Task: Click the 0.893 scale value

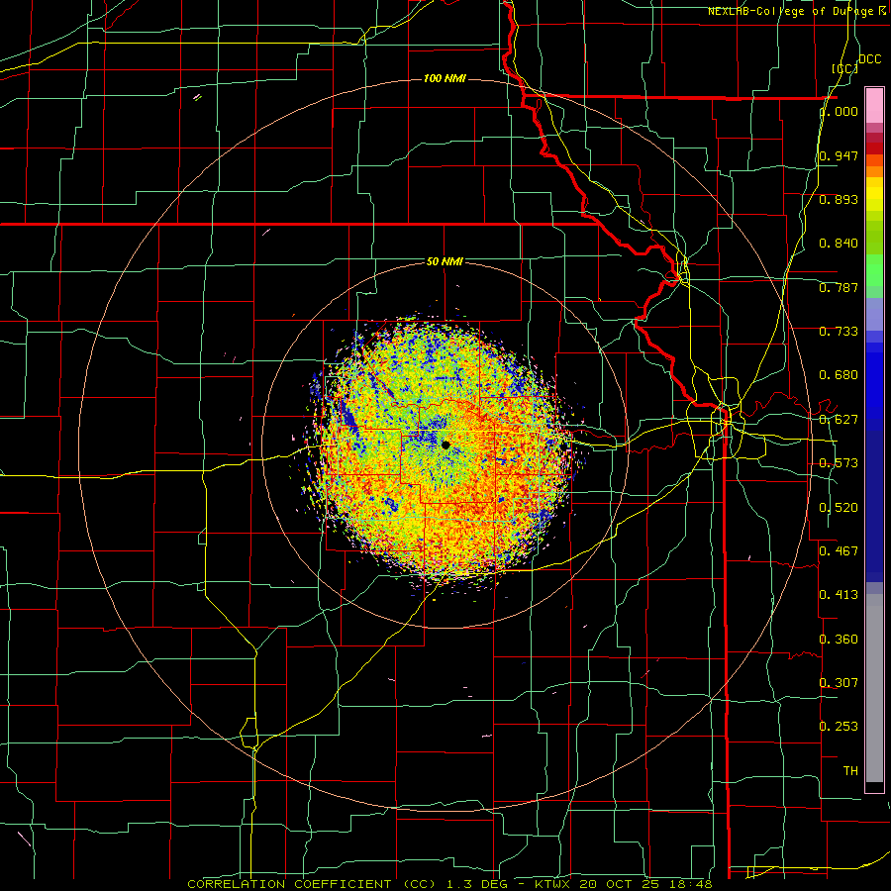Action: coord(839,199)
